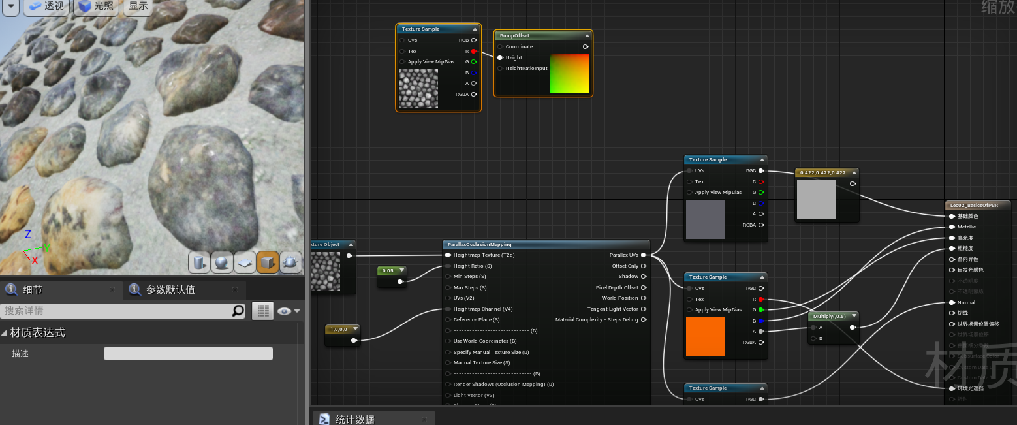Click the 世界场景位置偏移 pin label
The width and height of the screenshot is (1017, 425).
[x=978, y=324]
